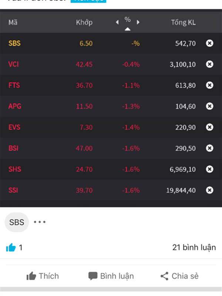The width and height of the screenshot is (222, 296).
Task: Remove BSI row with its X icon
Action: point(209,148)
